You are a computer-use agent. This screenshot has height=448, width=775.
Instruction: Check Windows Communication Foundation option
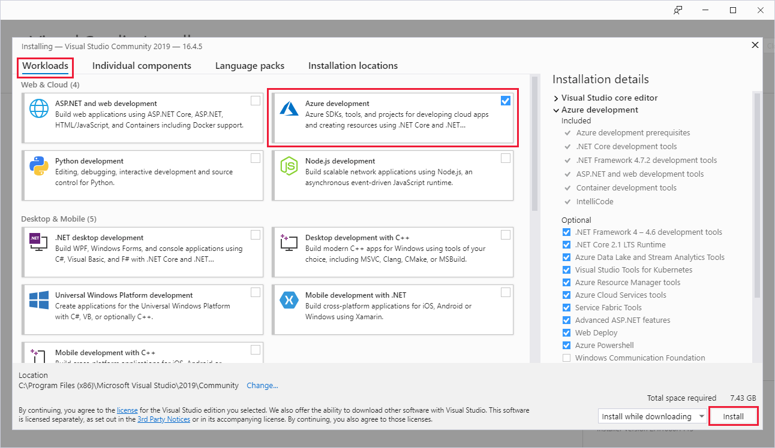pyautogui.click(x=567, y=358)
